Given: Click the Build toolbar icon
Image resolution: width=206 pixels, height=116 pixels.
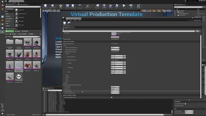Looking at the screenshot, I should pos(117,6).
